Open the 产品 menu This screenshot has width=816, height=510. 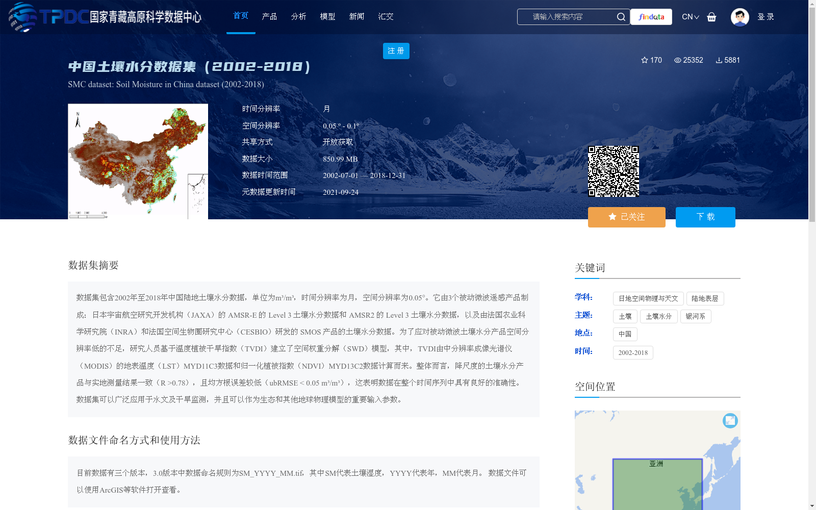pos(269,16)
